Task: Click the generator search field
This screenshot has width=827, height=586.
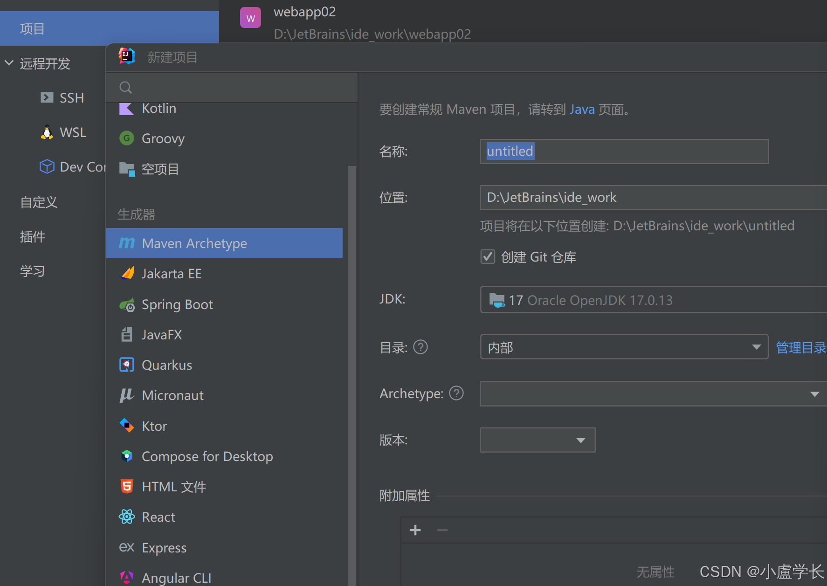Action: coord(232,87)
